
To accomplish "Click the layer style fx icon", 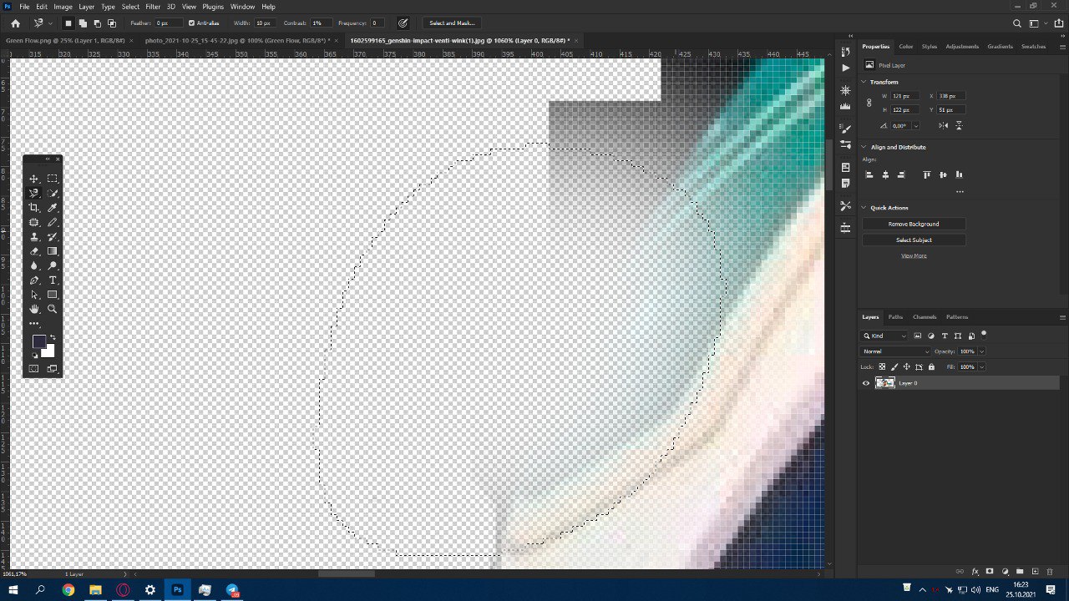I will click(x=975, y=572).
